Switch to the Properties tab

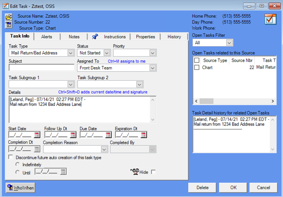(x=145, y=37)
